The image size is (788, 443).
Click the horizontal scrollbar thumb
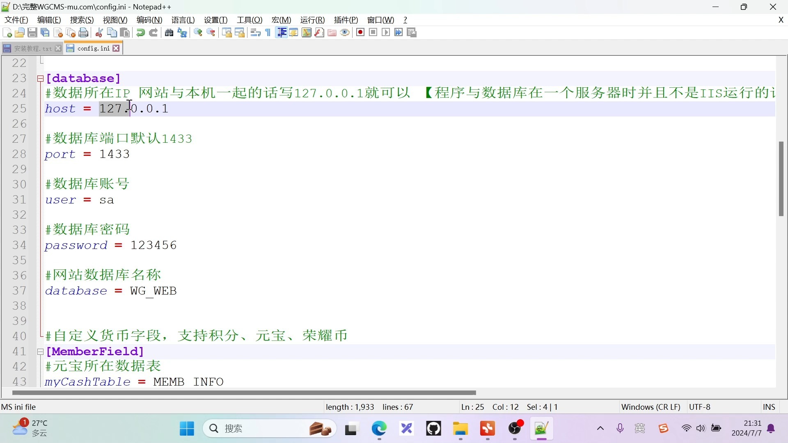point(244,393)
